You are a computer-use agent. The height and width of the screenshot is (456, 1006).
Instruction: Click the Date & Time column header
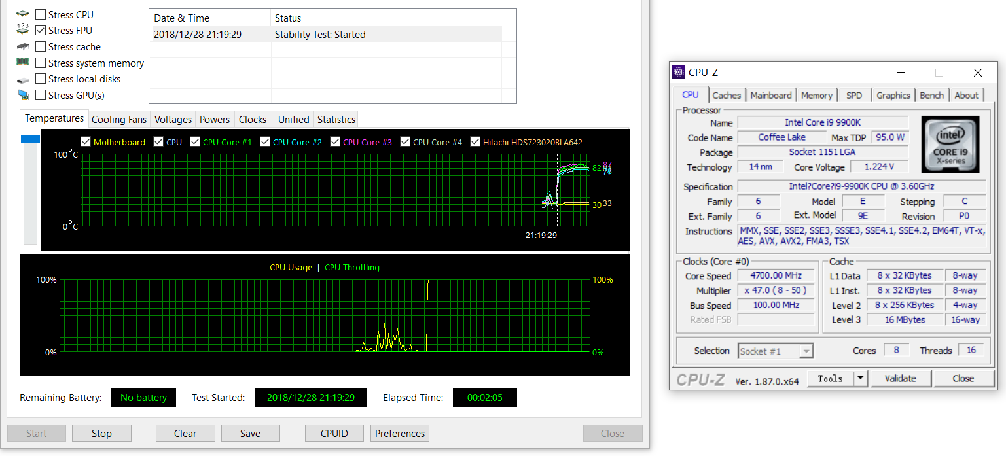point(209,18)
